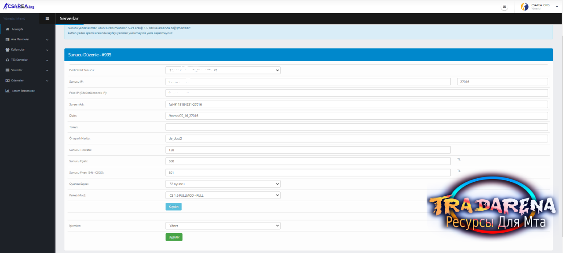Toggle the sidebar with the hamburger icon
Screen dimensions: 563x253
coord(47,18)
